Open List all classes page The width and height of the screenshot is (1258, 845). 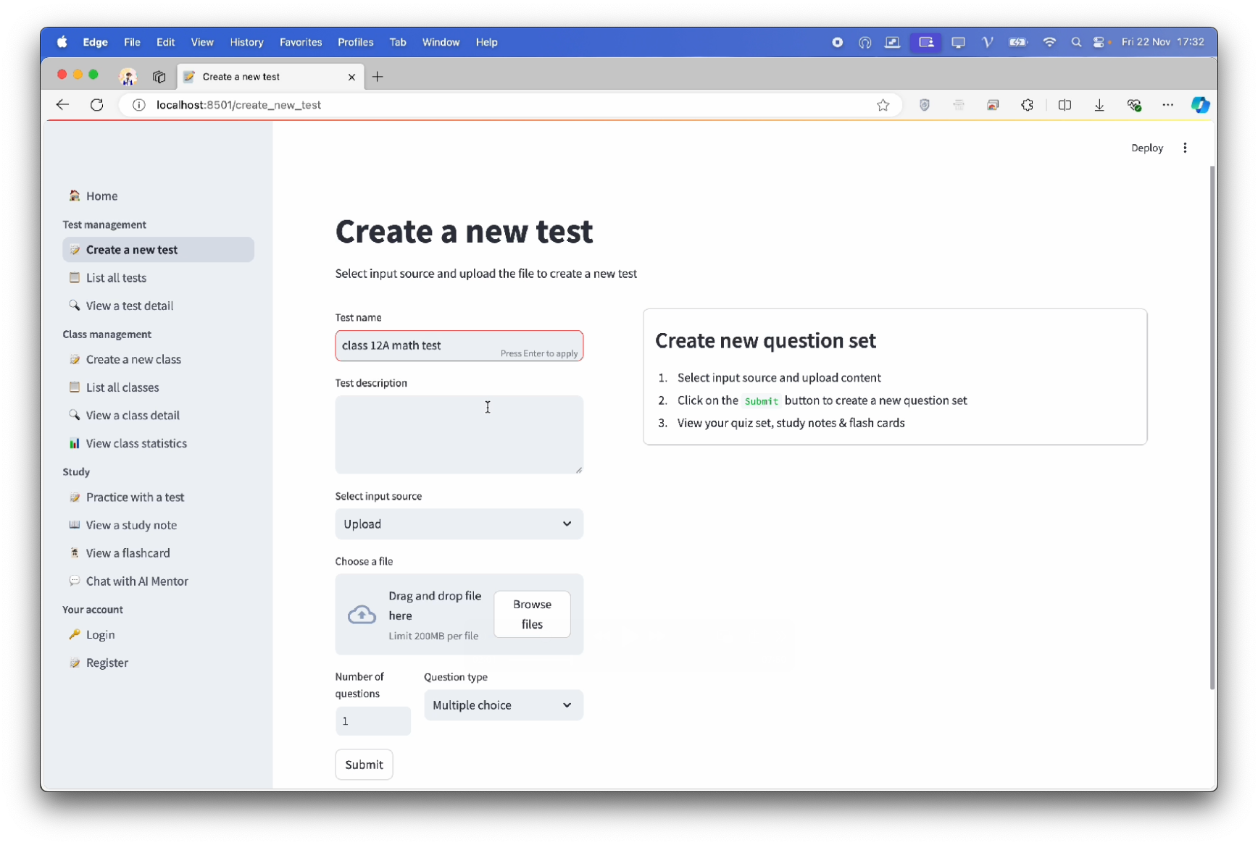[x=158, y=387]
